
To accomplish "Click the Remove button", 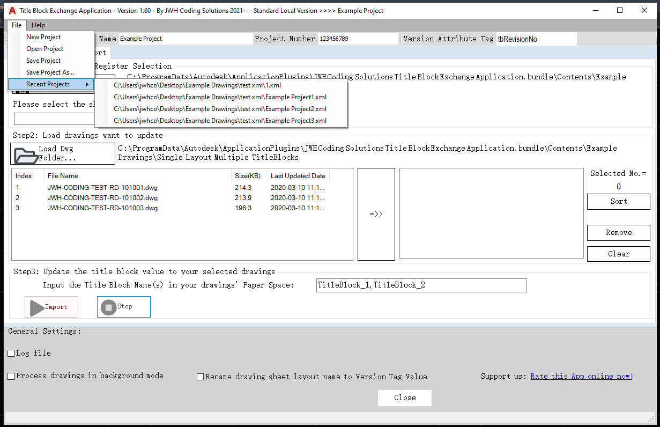I will (x=619, y=233).
